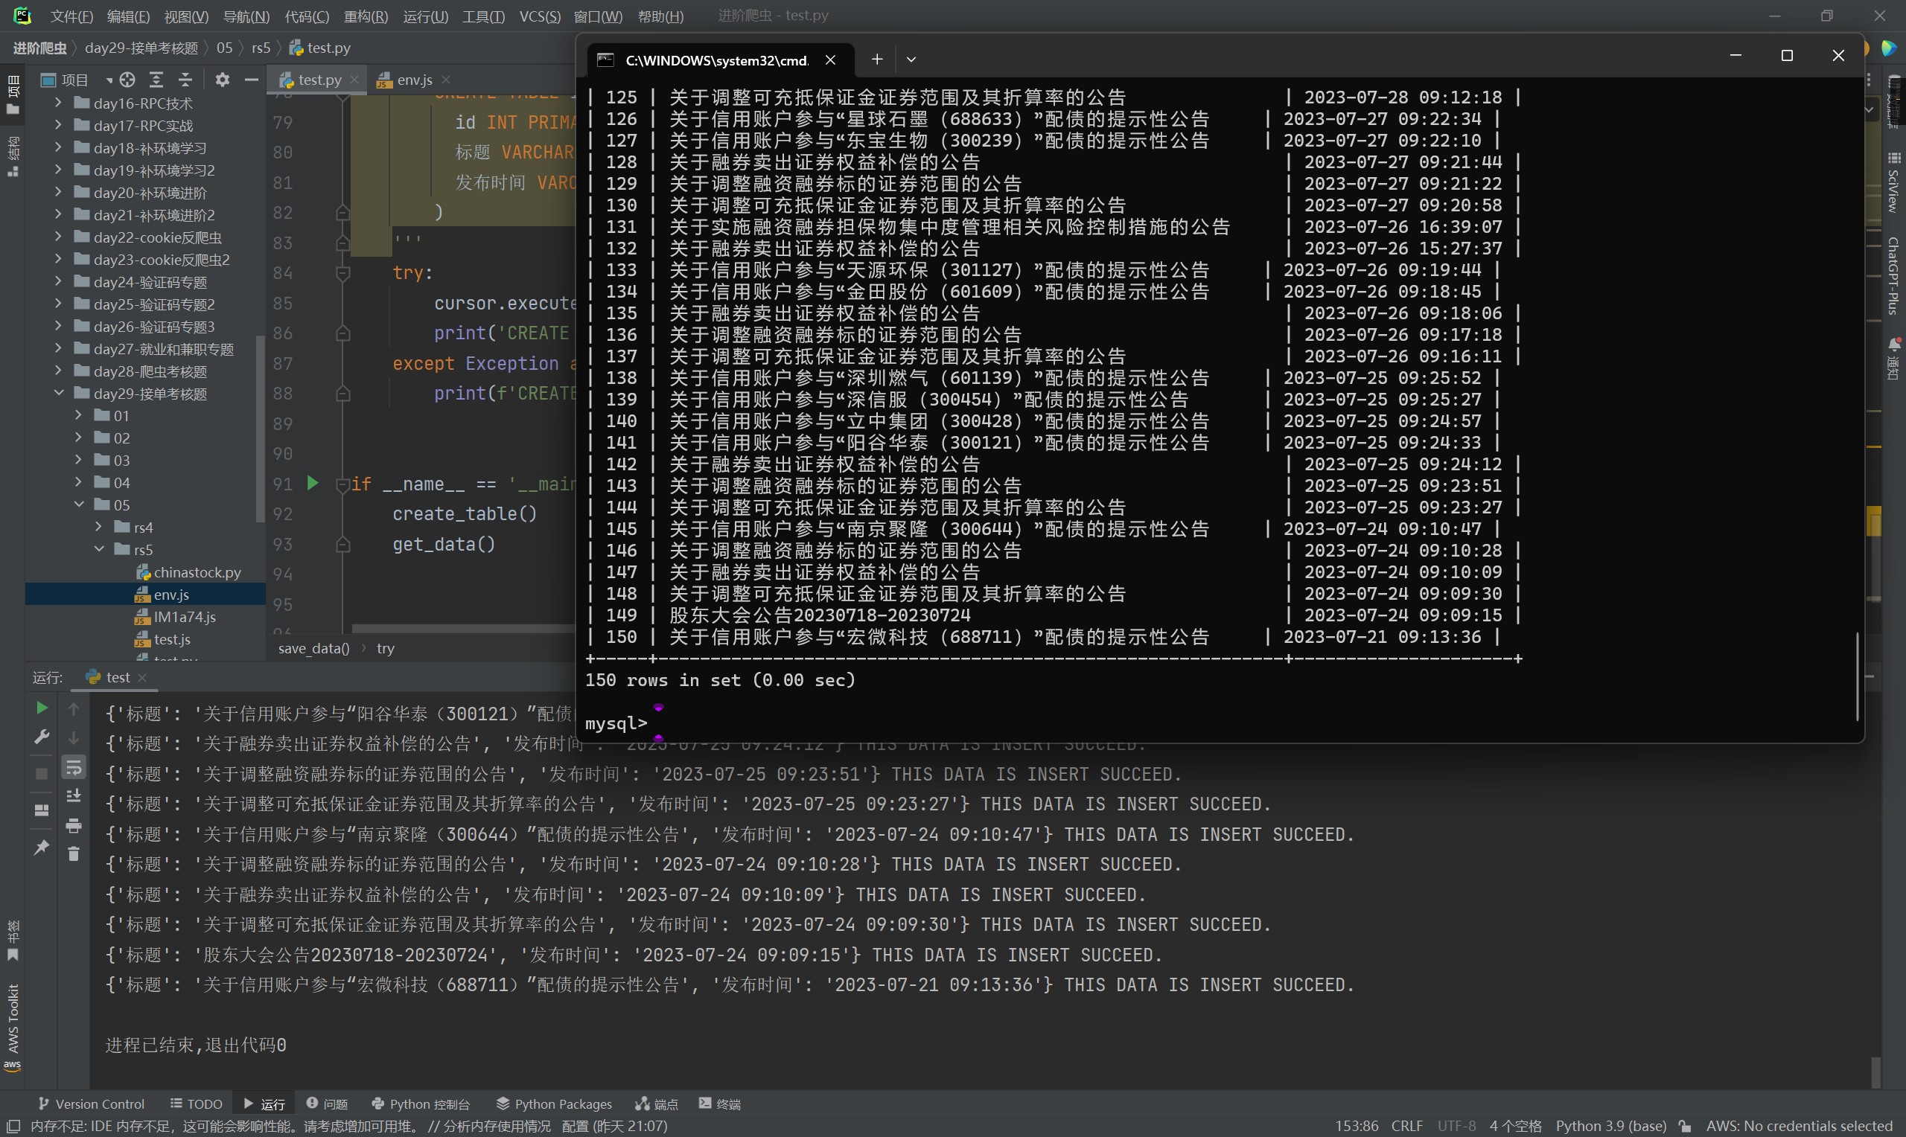Toggle soft-wrap in run console
The width and height of the screenshot is (1906, 1137).
74,767
